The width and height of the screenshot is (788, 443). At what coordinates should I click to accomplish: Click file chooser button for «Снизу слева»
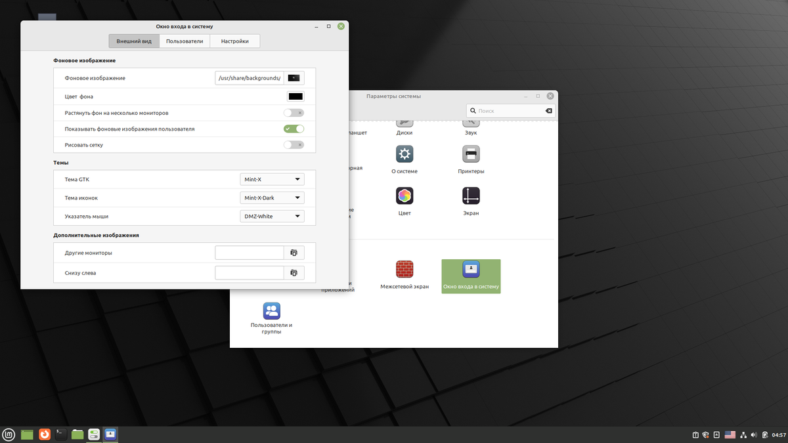294,272
